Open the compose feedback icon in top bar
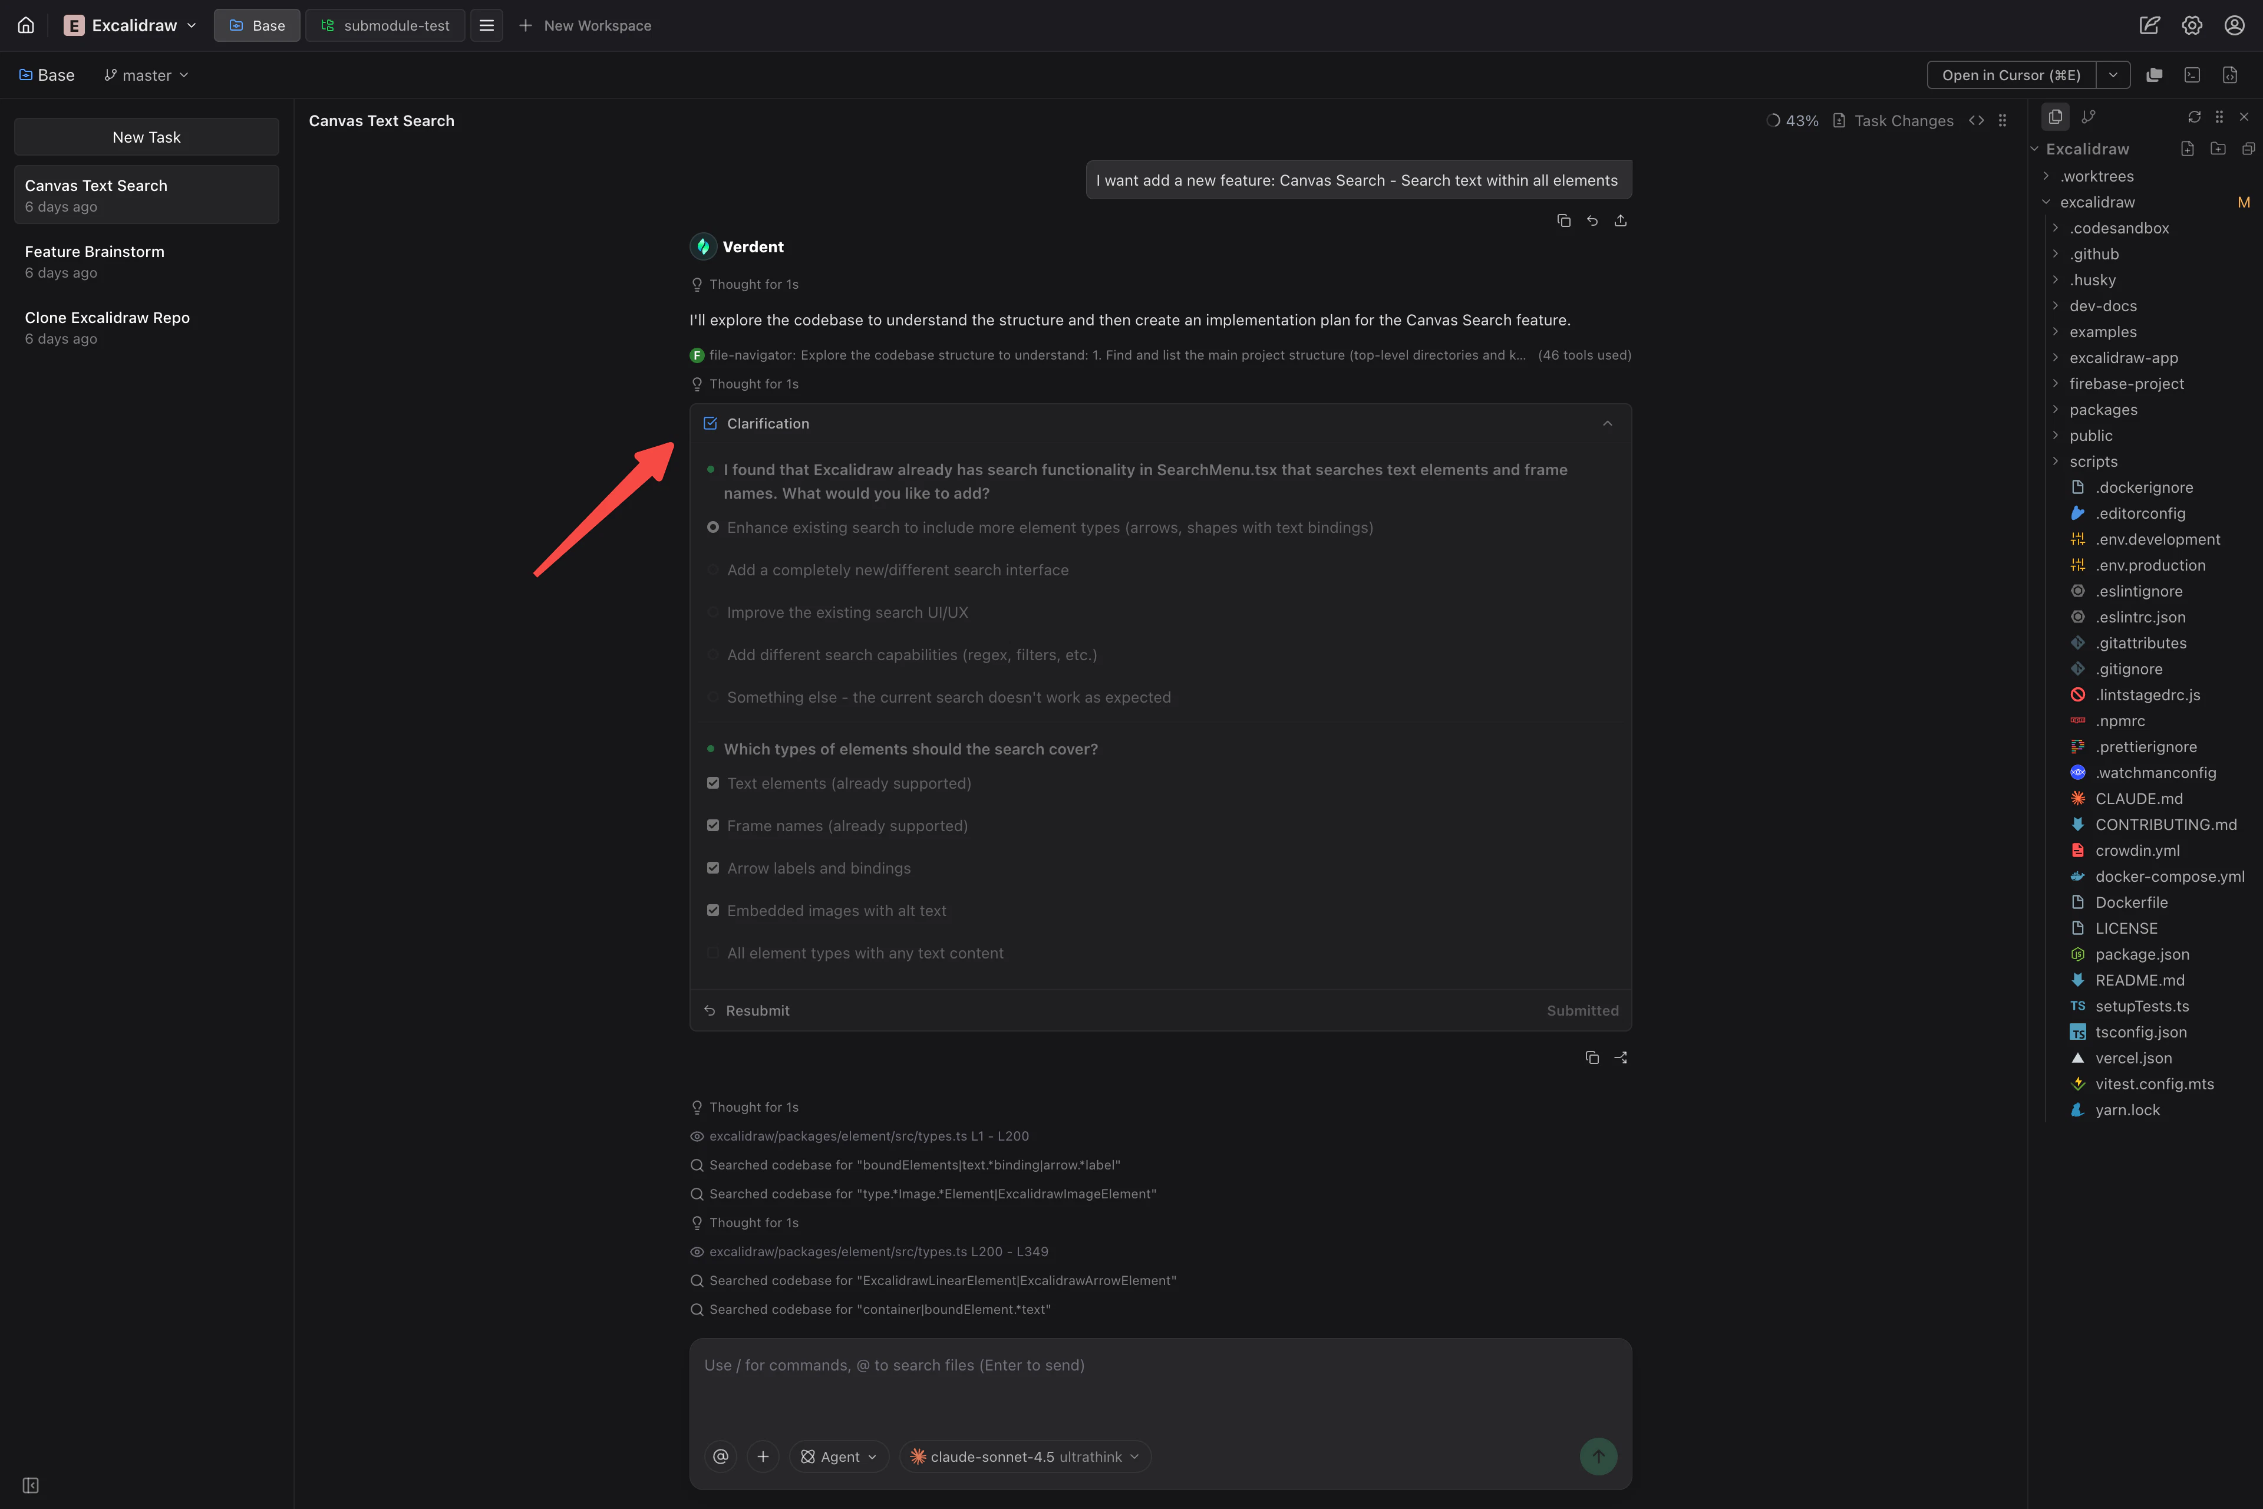The image size is (2263, 1509). point(2149,25)
